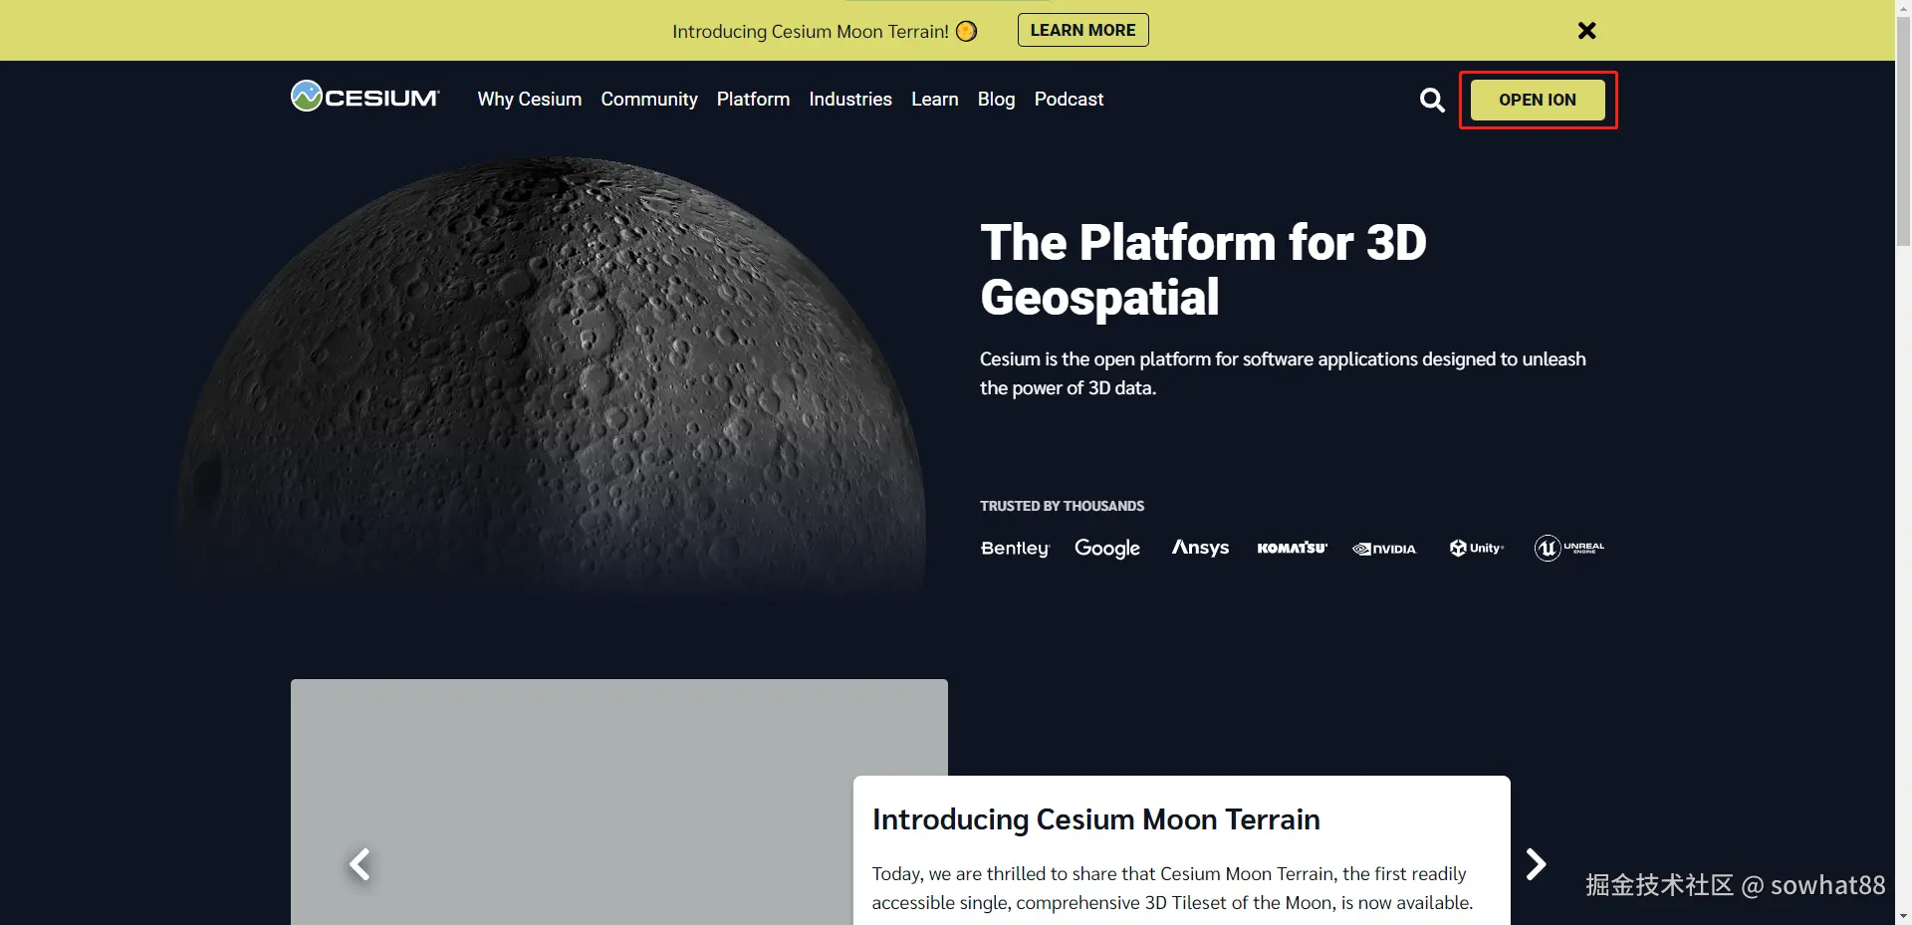Screen dimensions: 1912x925
Task: Click the Unreal Engine logo
Action: pos(1569,548)
